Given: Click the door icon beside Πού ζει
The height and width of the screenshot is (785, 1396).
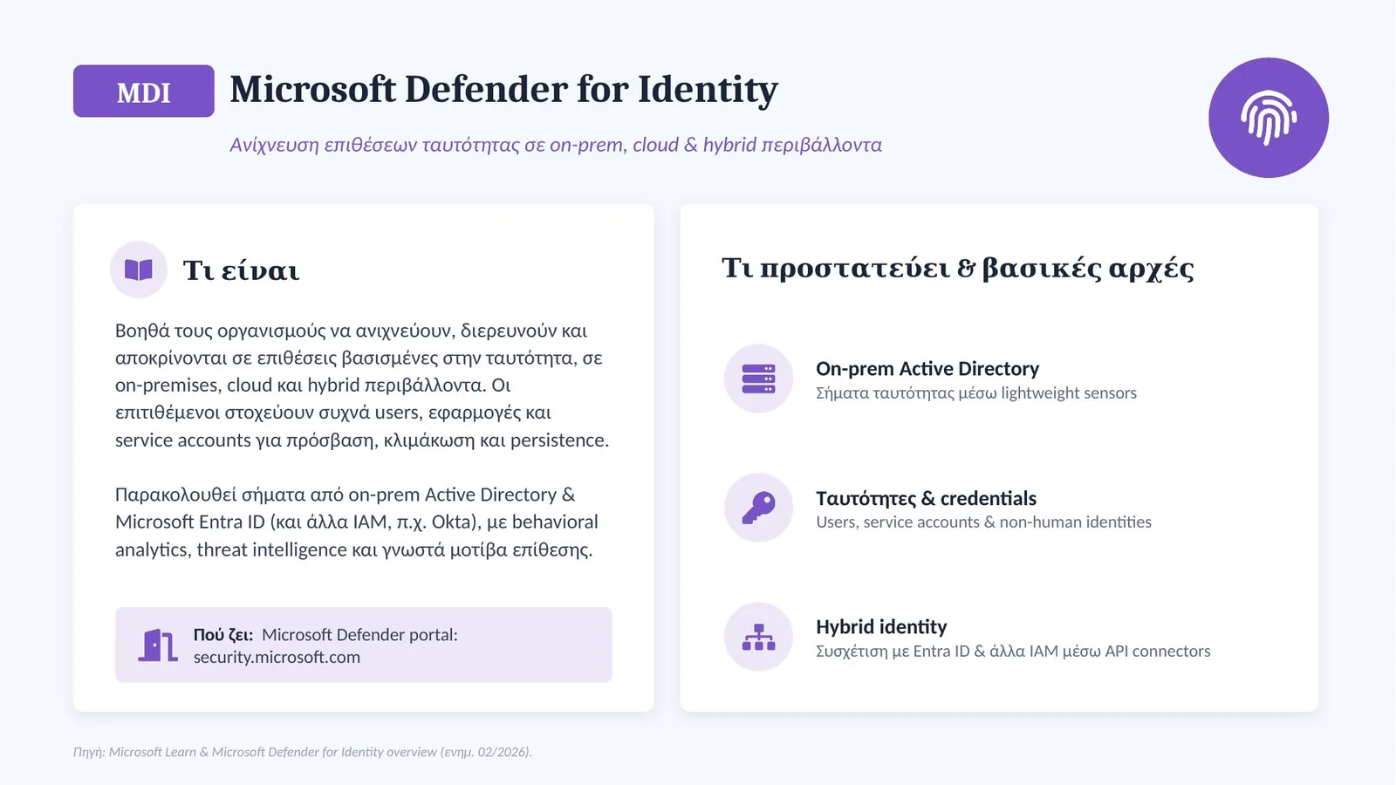Looking at the screenshot, I should [158, 645].
